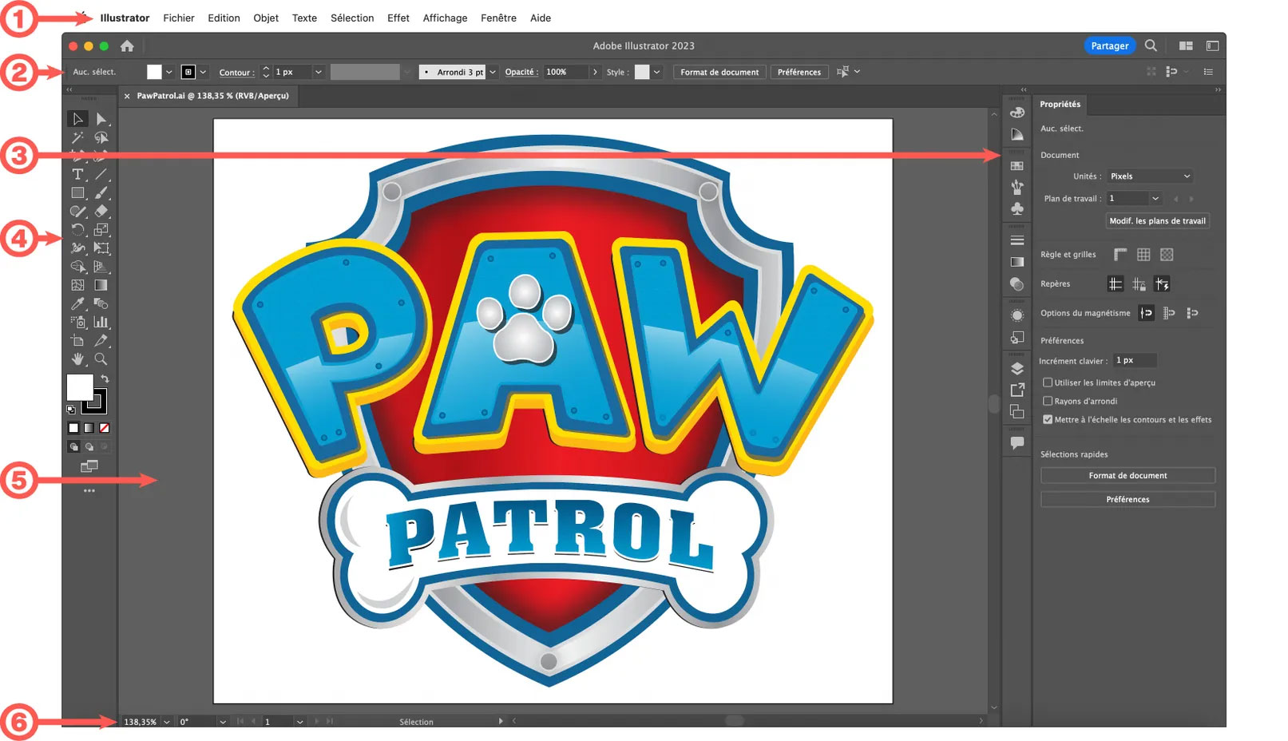Screen dimensions: 1288x741
Task: Open the Symbols panel icon
Action: [1017, 208]
